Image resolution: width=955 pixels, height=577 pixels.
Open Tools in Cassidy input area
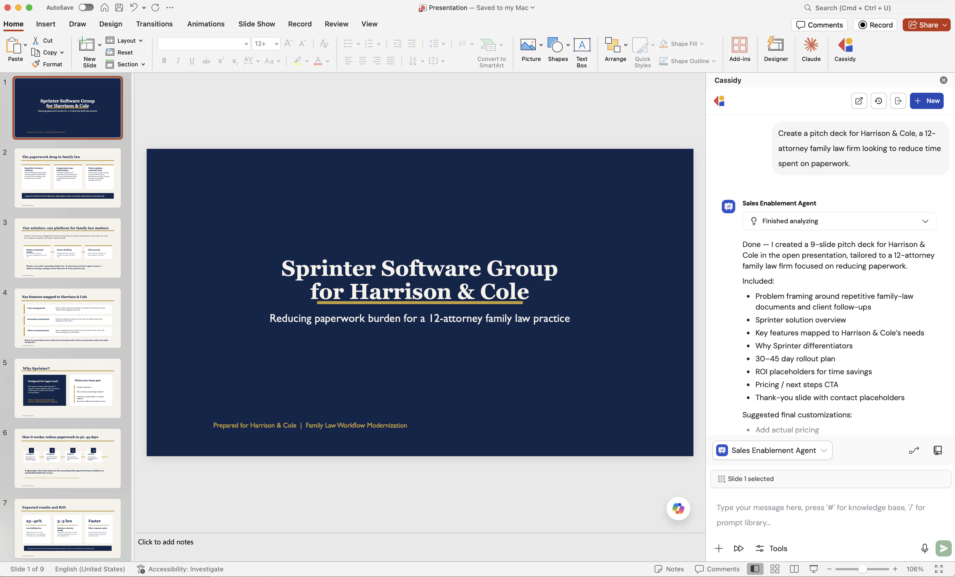point(771,548)
